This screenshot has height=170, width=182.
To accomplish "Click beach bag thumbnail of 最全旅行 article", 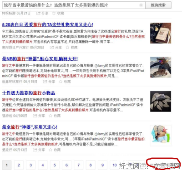I will point(161,136).
